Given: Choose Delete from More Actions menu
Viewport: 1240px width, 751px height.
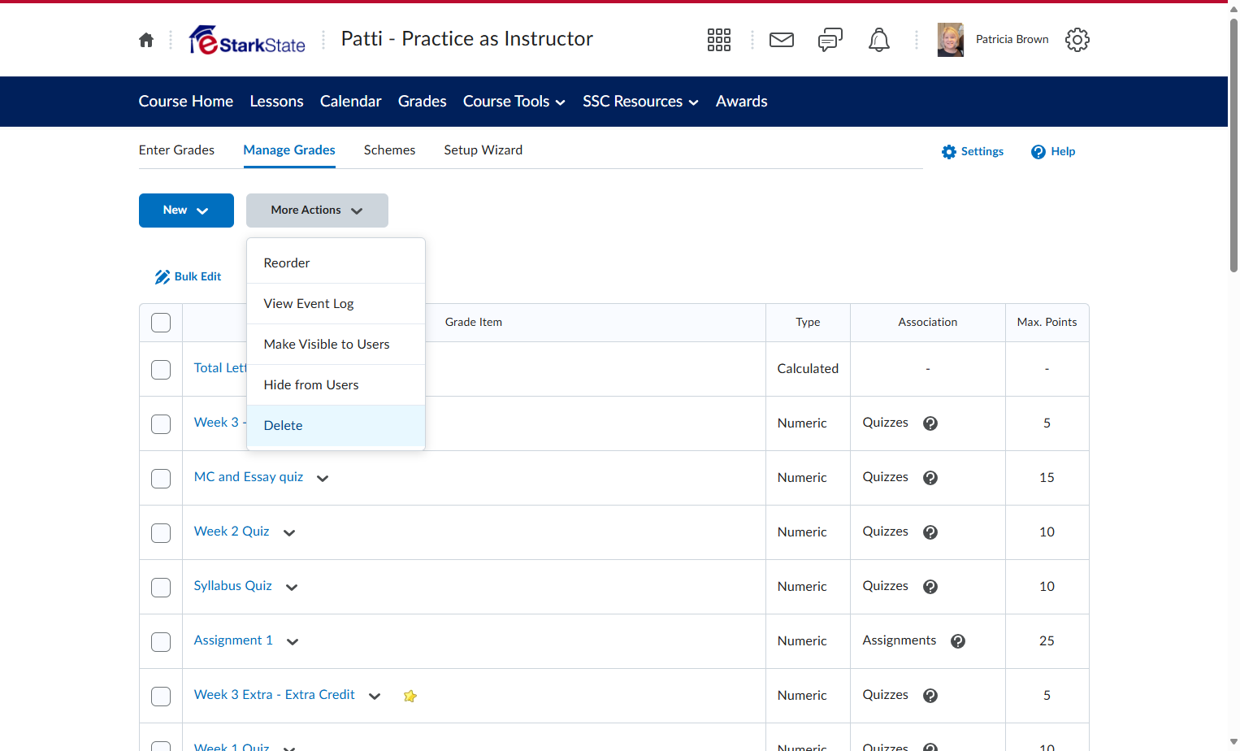Looking at the screenshot, I should point(336,426).
